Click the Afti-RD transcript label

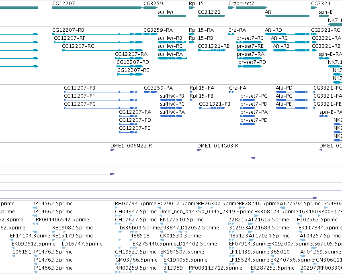tap(273, 30)
